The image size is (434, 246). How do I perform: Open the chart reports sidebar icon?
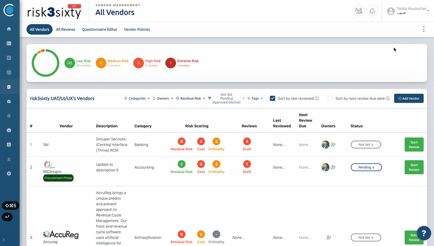[9, 145]
